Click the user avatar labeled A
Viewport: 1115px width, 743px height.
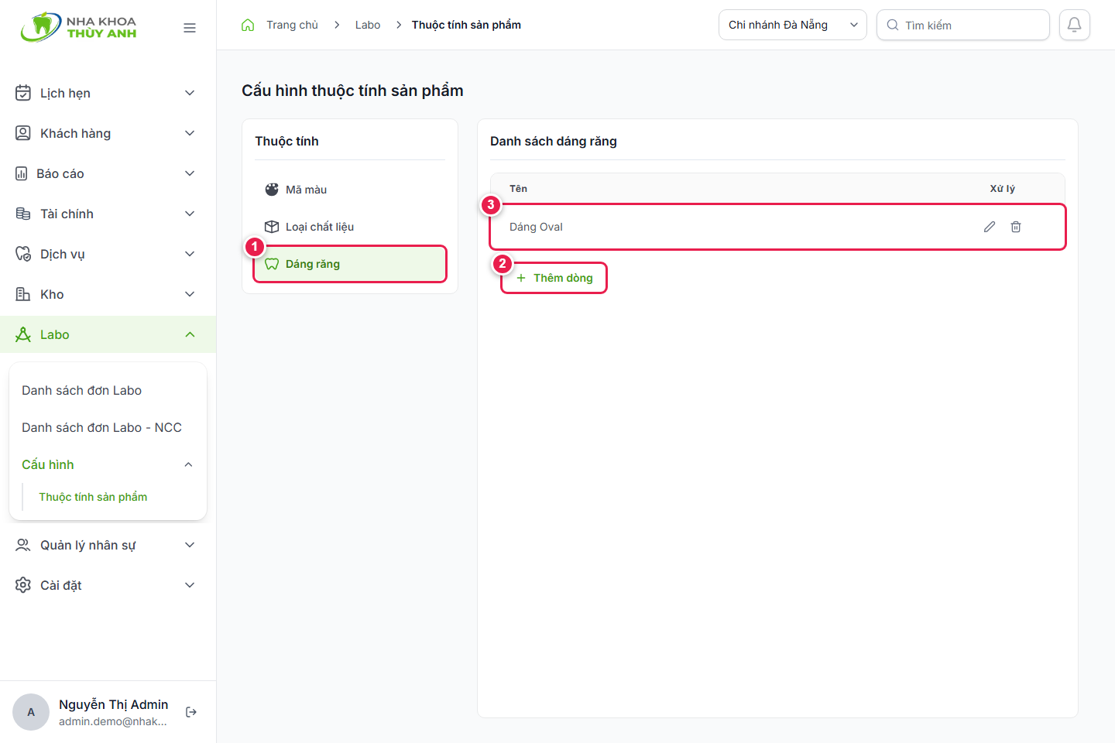[x=31, y=712]
